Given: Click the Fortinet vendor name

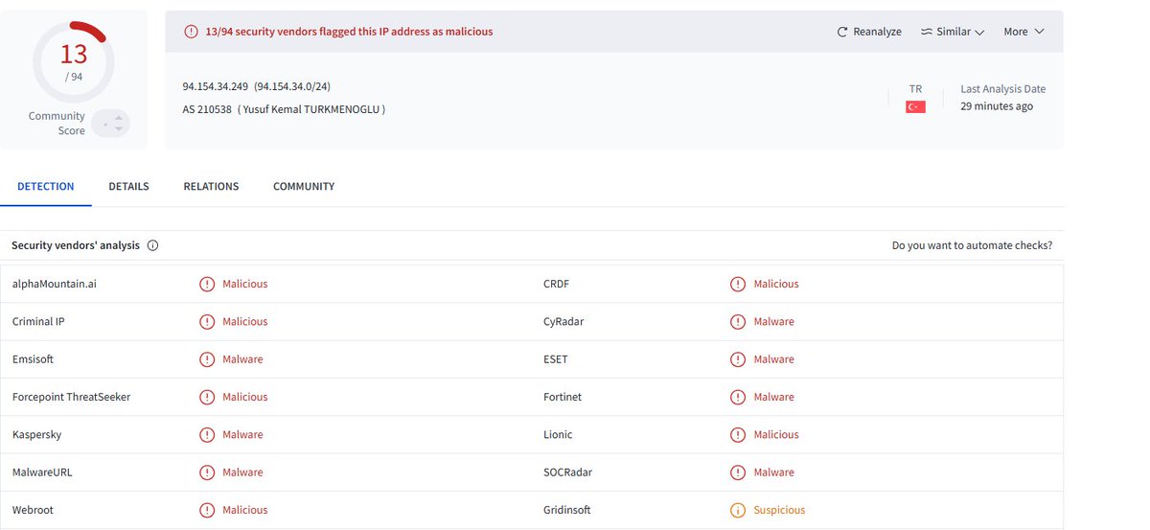Looking at the screenshot, I should point(563,397).
